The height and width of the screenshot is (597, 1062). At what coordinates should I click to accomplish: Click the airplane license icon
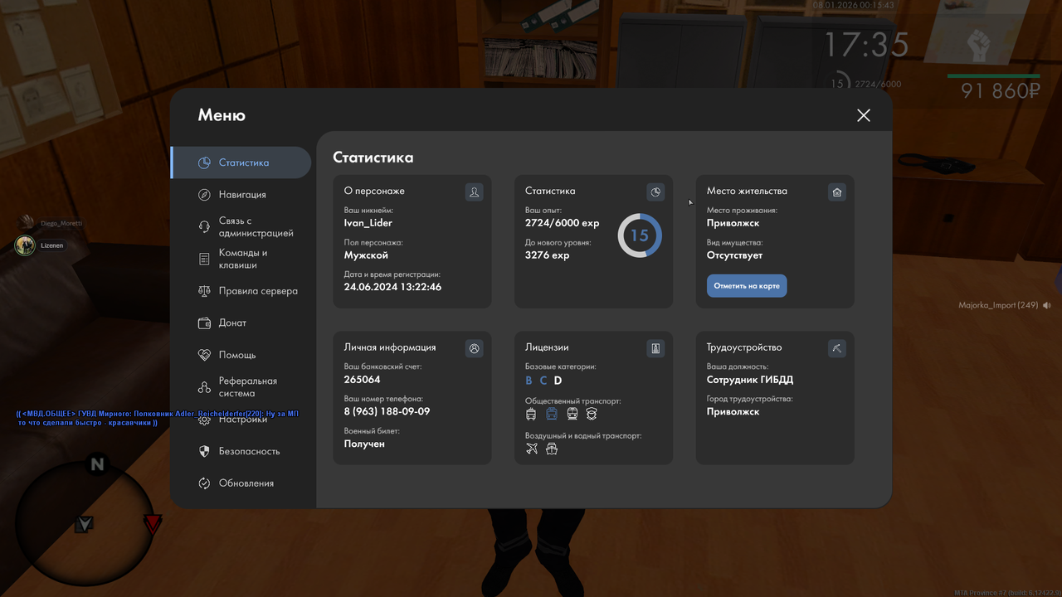point(532,449)
